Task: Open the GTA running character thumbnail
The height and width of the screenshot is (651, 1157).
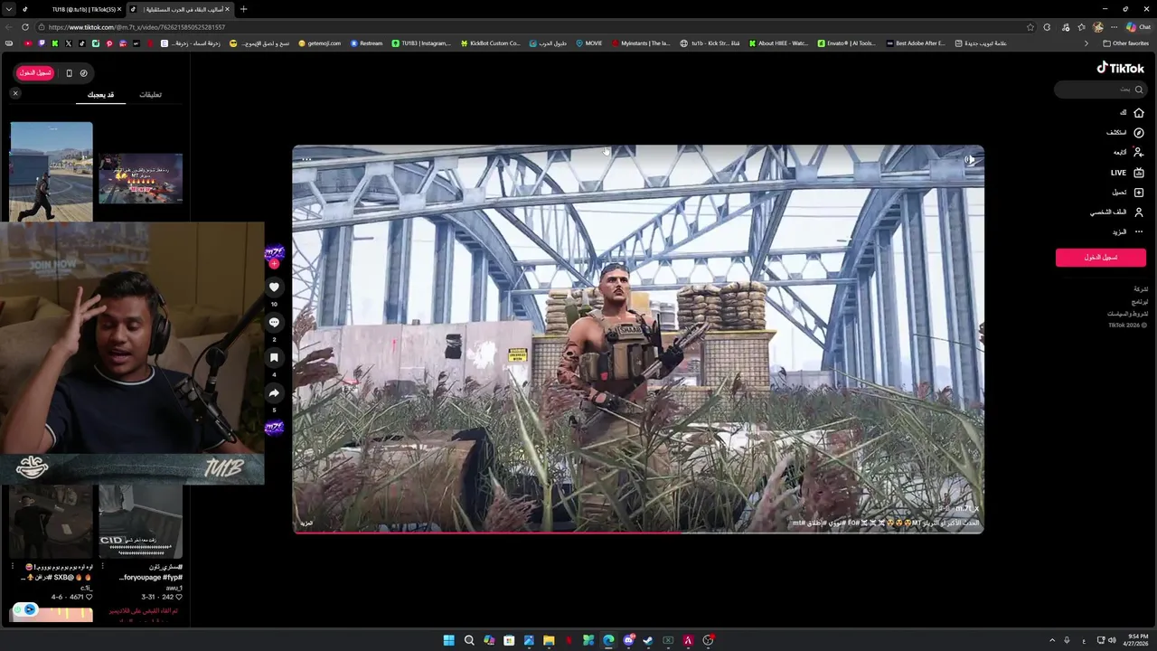Action: click(52, 172)
